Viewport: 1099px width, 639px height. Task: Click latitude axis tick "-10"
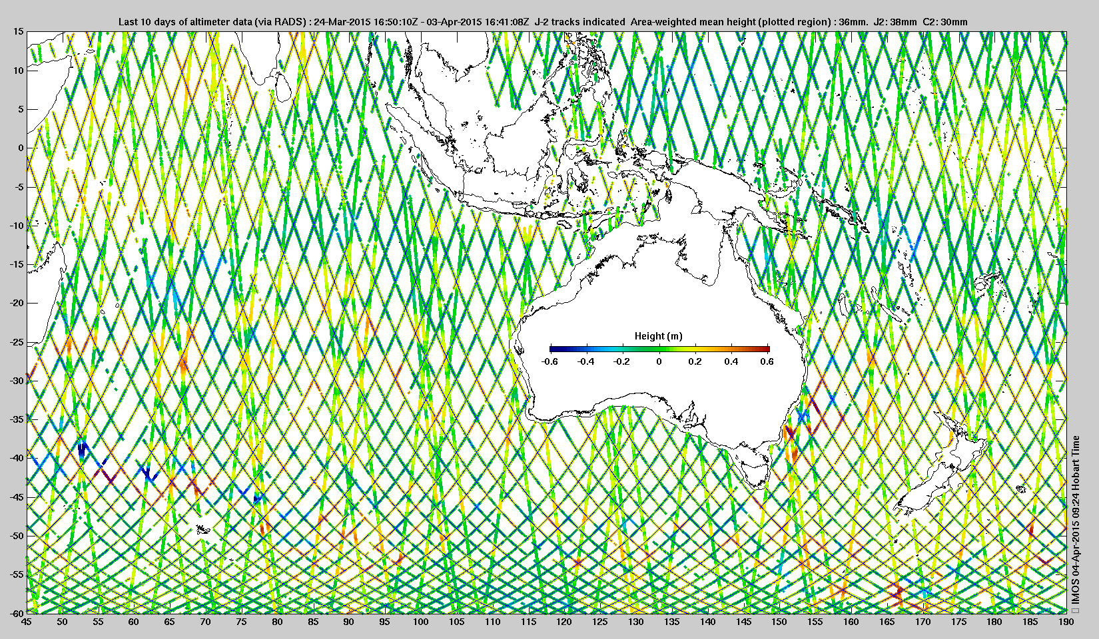click(17, 226)
